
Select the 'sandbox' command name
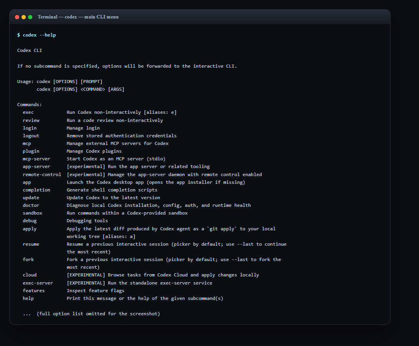coord(32,213)
